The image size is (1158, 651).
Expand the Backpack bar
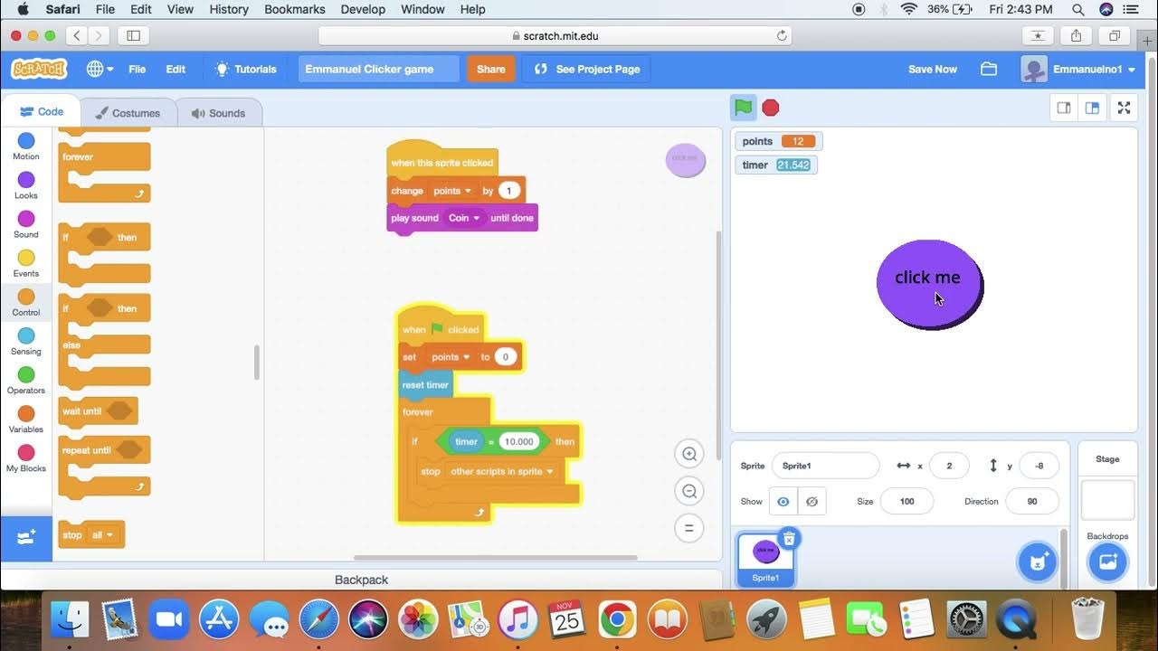361,580
